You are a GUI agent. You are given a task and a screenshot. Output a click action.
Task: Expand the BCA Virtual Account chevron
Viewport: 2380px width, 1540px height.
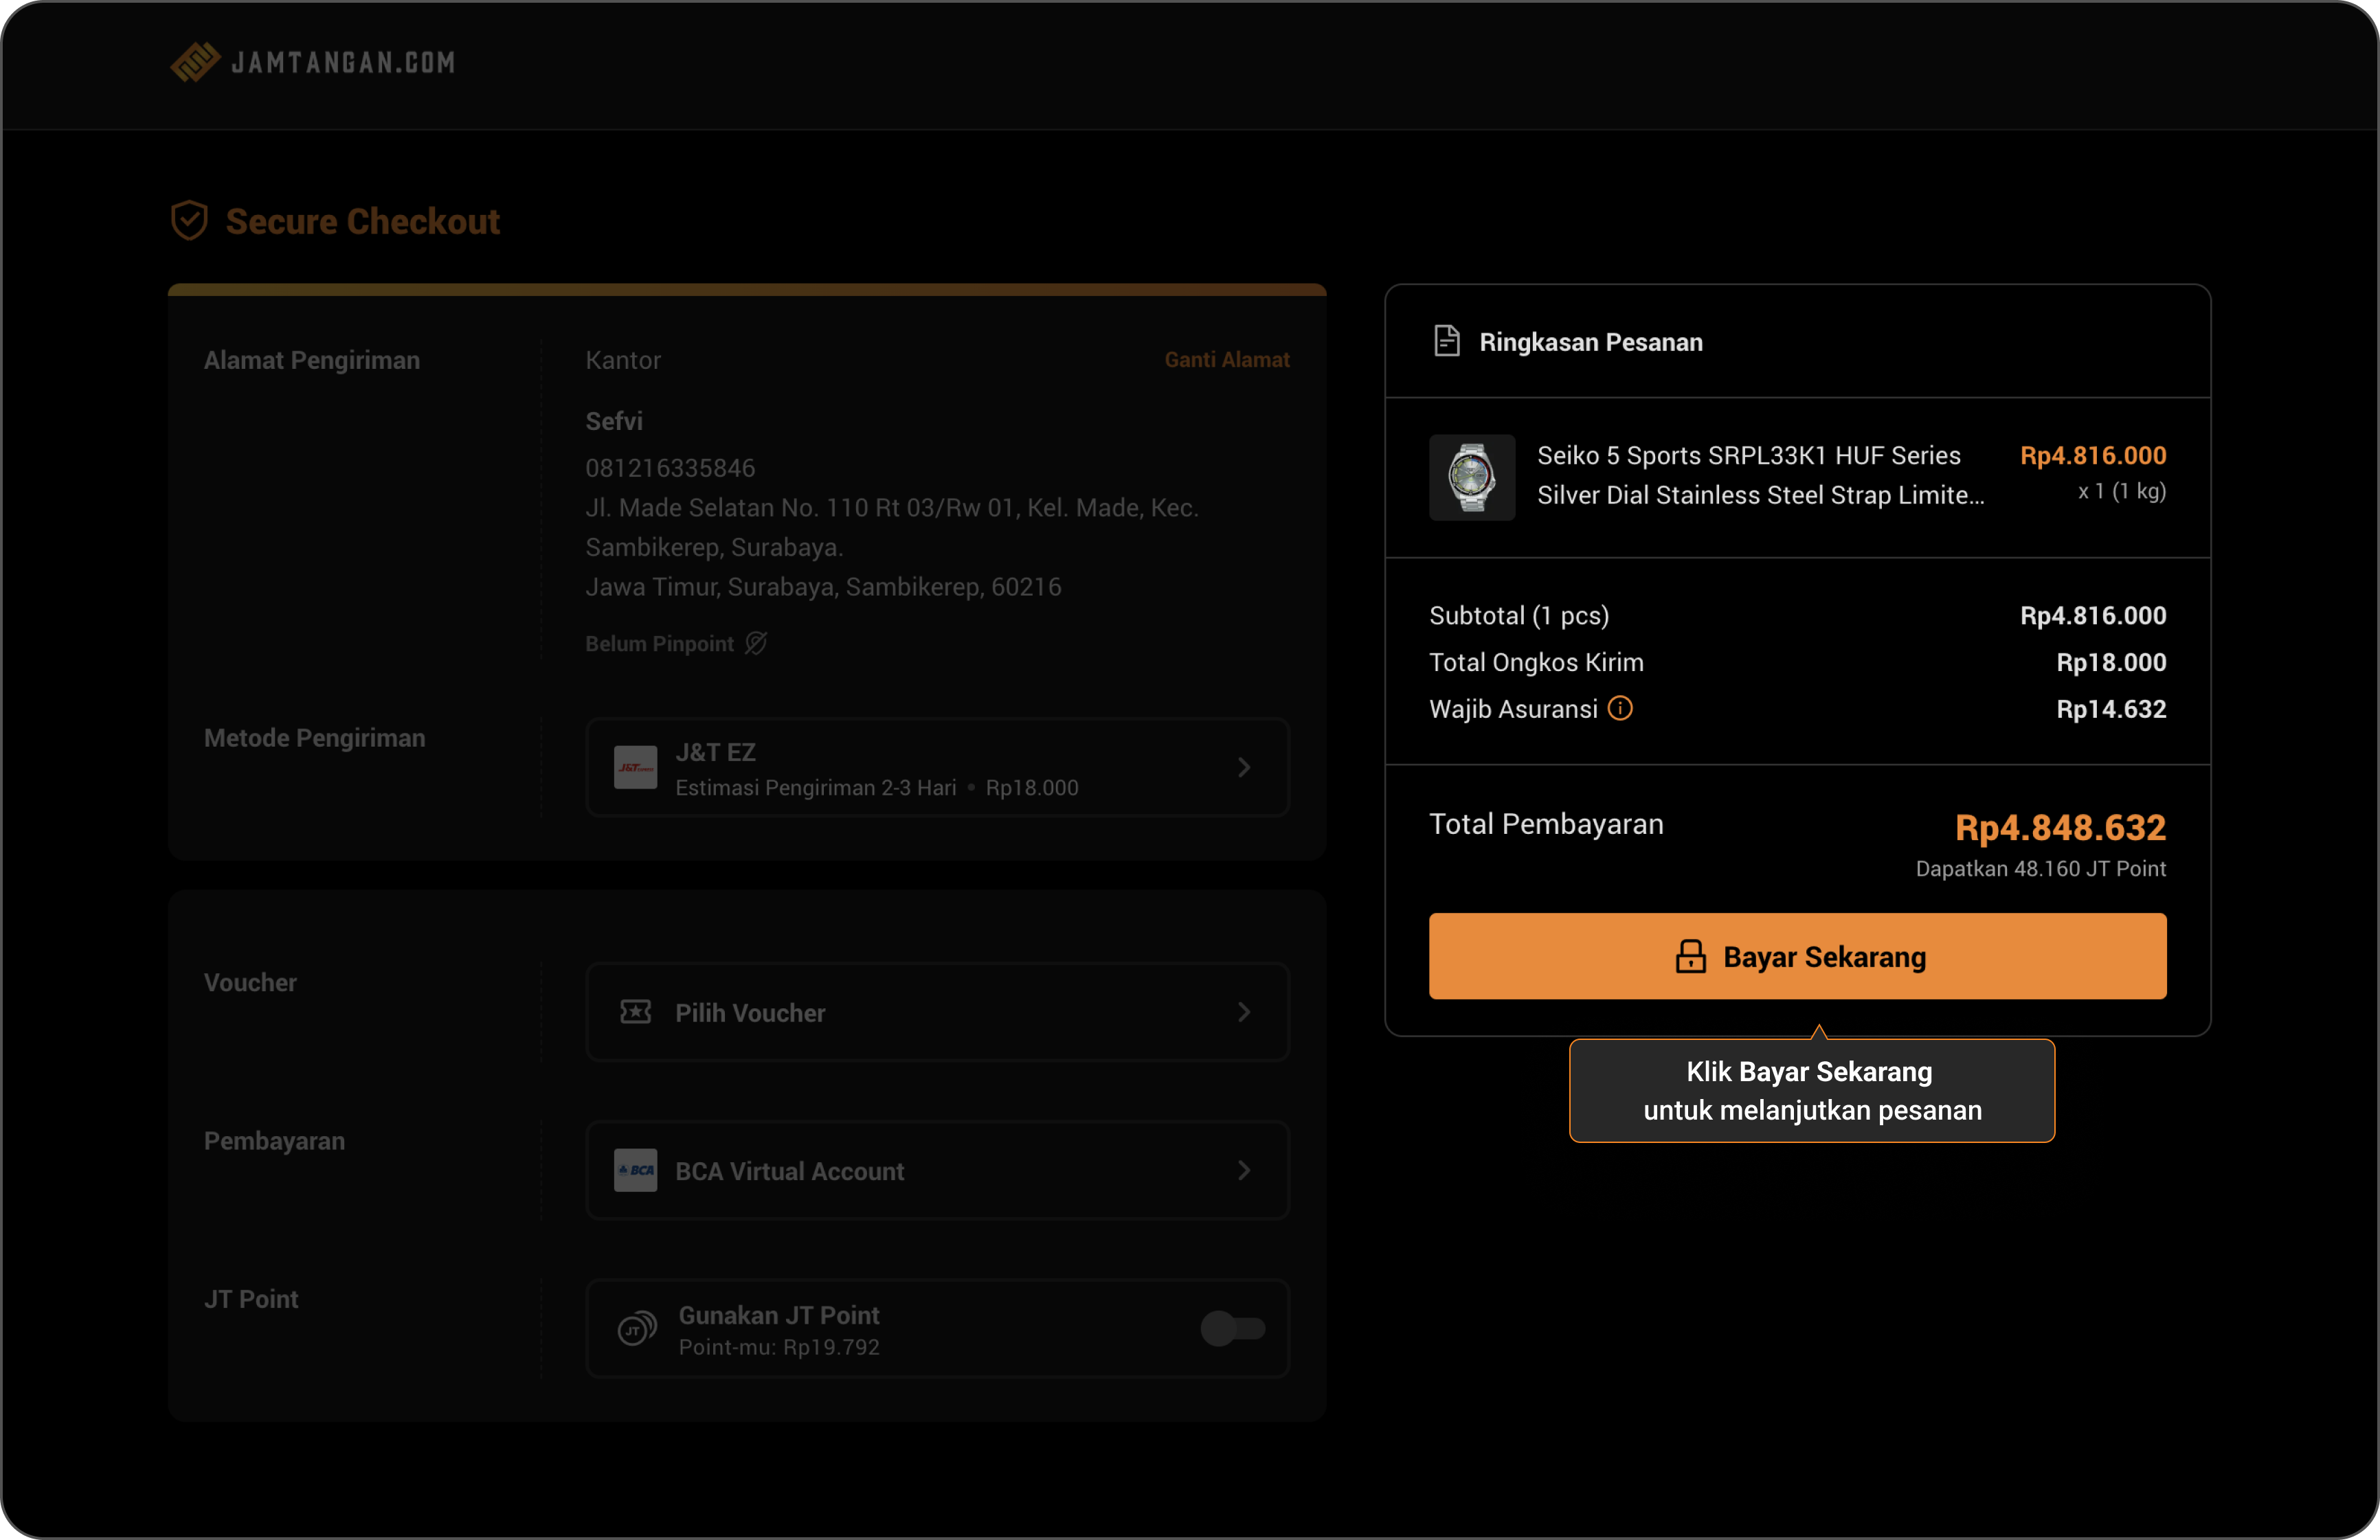pos(1244,1170)
